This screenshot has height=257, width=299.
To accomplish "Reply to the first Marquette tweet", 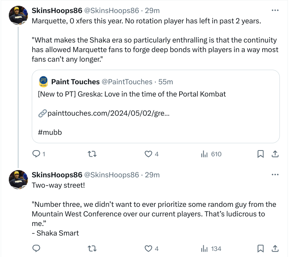I will (36, 154).
